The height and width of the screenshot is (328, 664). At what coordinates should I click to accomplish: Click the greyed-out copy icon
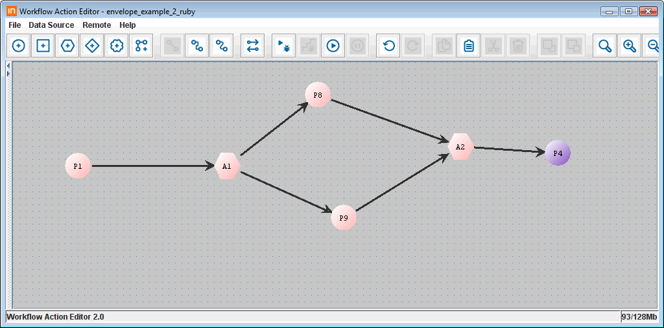(444, 46)
